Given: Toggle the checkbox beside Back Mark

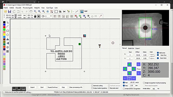Looking at the screenshot, I should click(158, 58).
